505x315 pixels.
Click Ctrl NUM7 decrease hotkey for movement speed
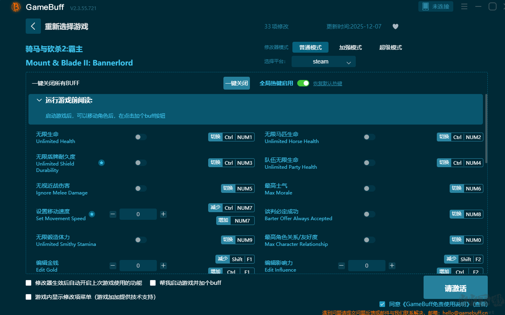[x=231, y=208]
